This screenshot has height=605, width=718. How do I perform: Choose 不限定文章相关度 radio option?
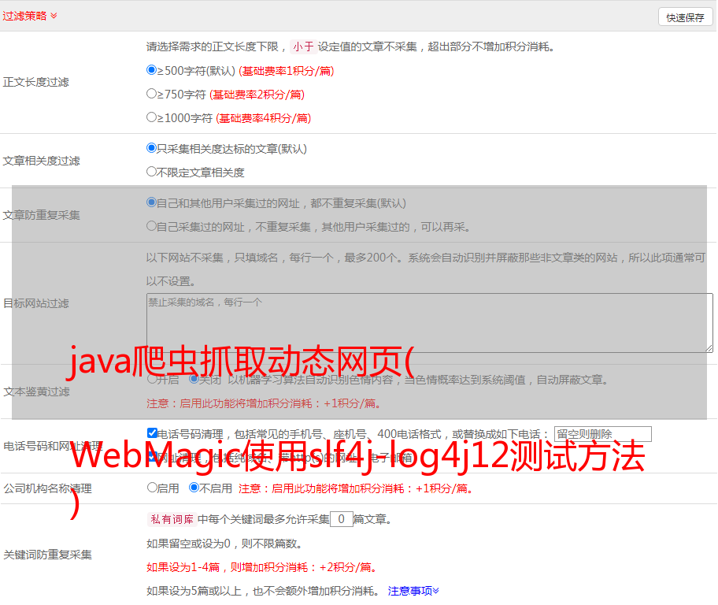coord(152,172)
